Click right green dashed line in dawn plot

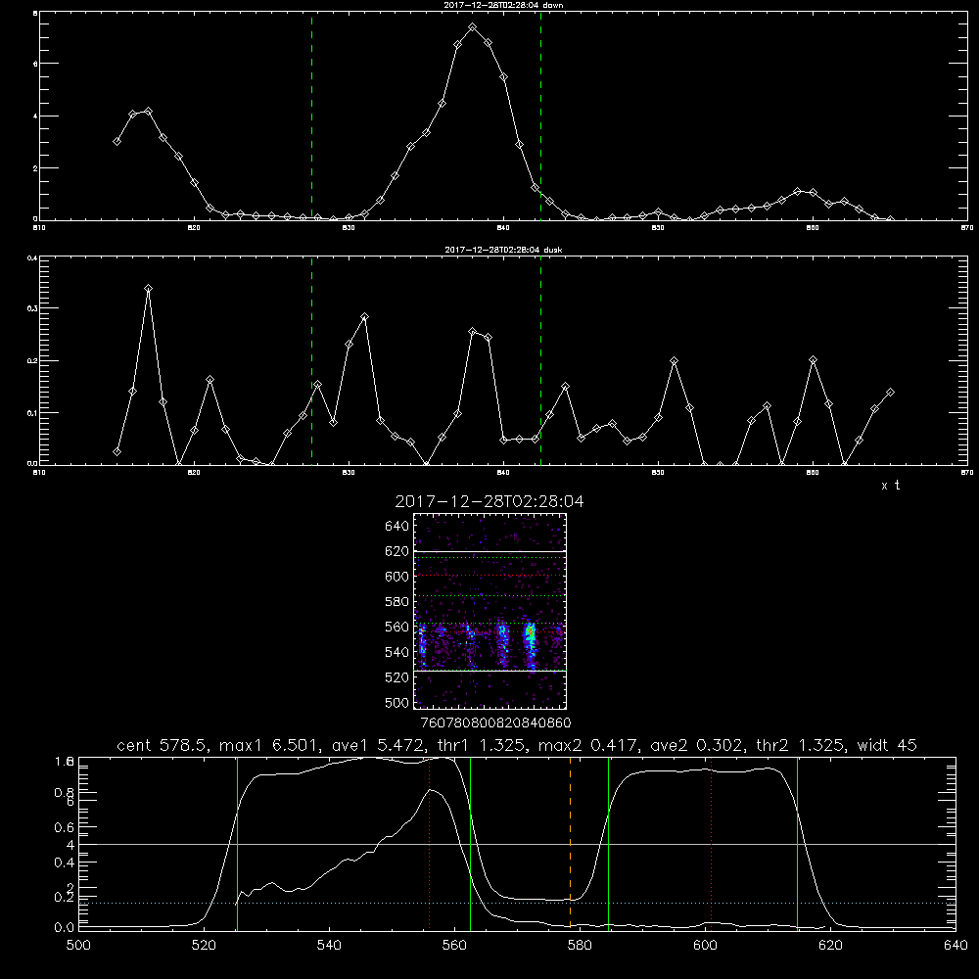pos(540,117)
